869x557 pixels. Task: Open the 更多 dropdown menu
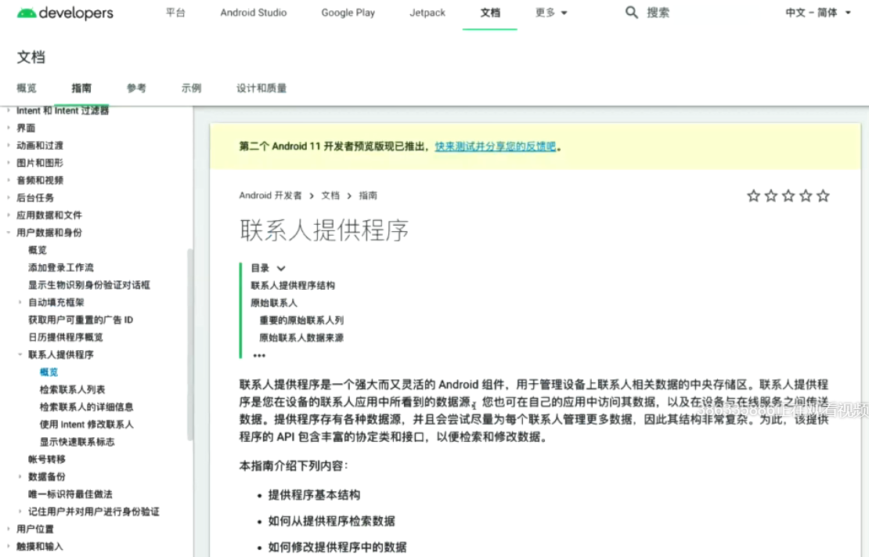[x=551, y=13]
